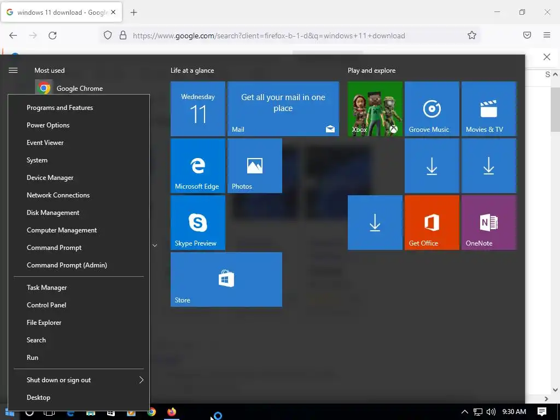
Task: Click the chevron beside the apps list
Action: click(155, 246)
